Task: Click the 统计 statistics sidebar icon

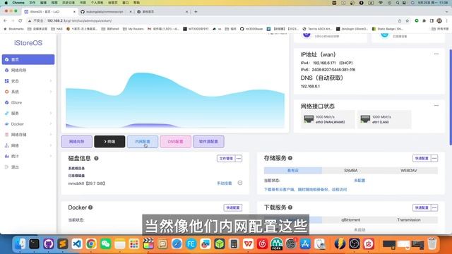Action: tap(6, 157)
